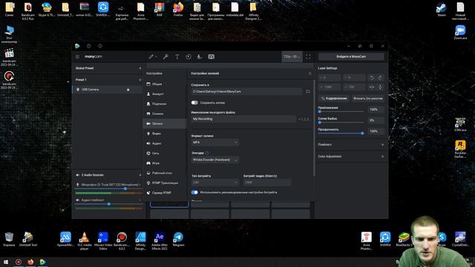Rotate layer clockwise
Viewport: 475px width, 267px height.
click(x=380, y=78)
